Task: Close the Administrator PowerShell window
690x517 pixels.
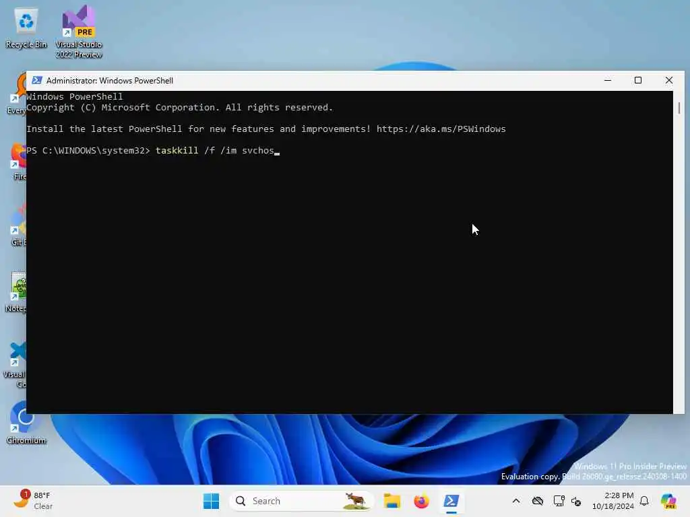Action: pos(669,81)
